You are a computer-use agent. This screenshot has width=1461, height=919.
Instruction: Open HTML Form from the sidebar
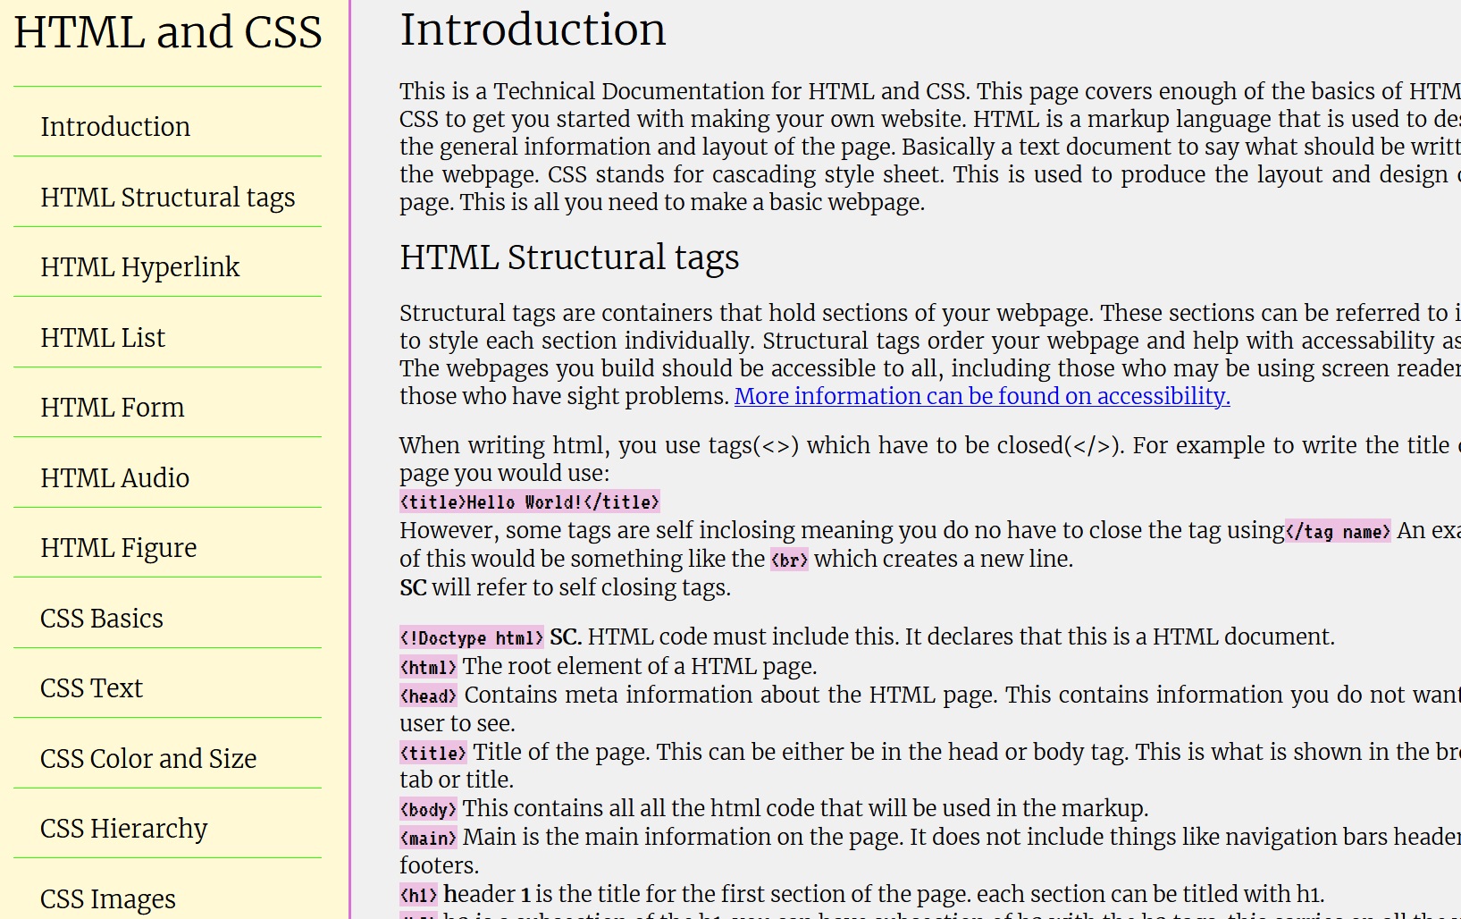[x=112, y=408]
